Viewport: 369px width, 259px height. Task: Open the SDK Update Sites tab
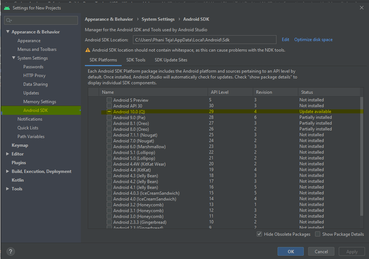coord(171,60)
